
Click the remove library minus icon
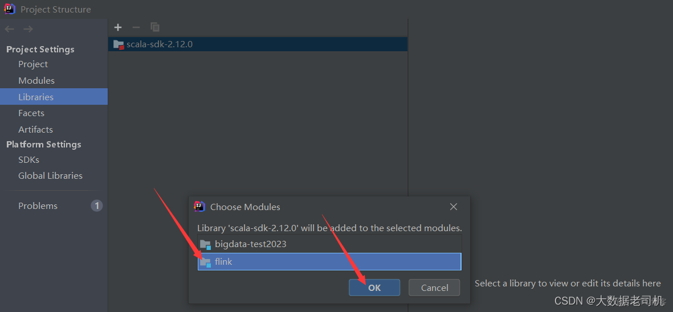pos(136,27)
